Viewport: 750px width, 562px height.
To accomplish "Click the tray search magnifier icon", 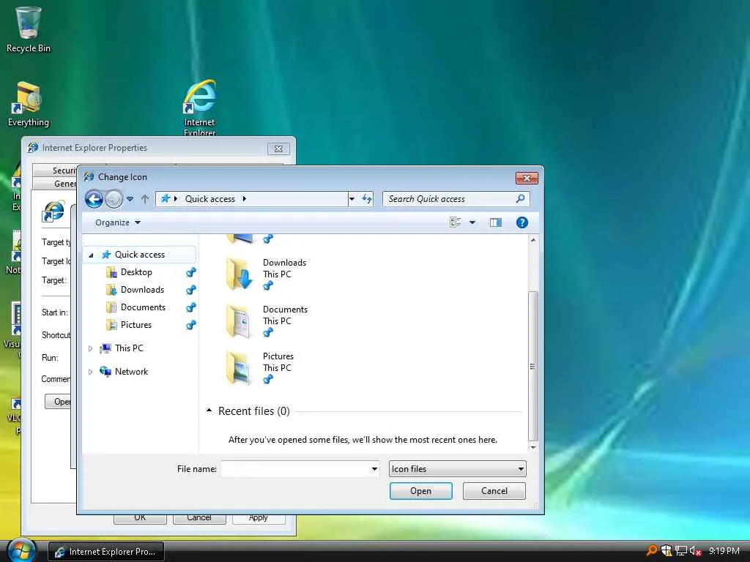I will [651, 550].
